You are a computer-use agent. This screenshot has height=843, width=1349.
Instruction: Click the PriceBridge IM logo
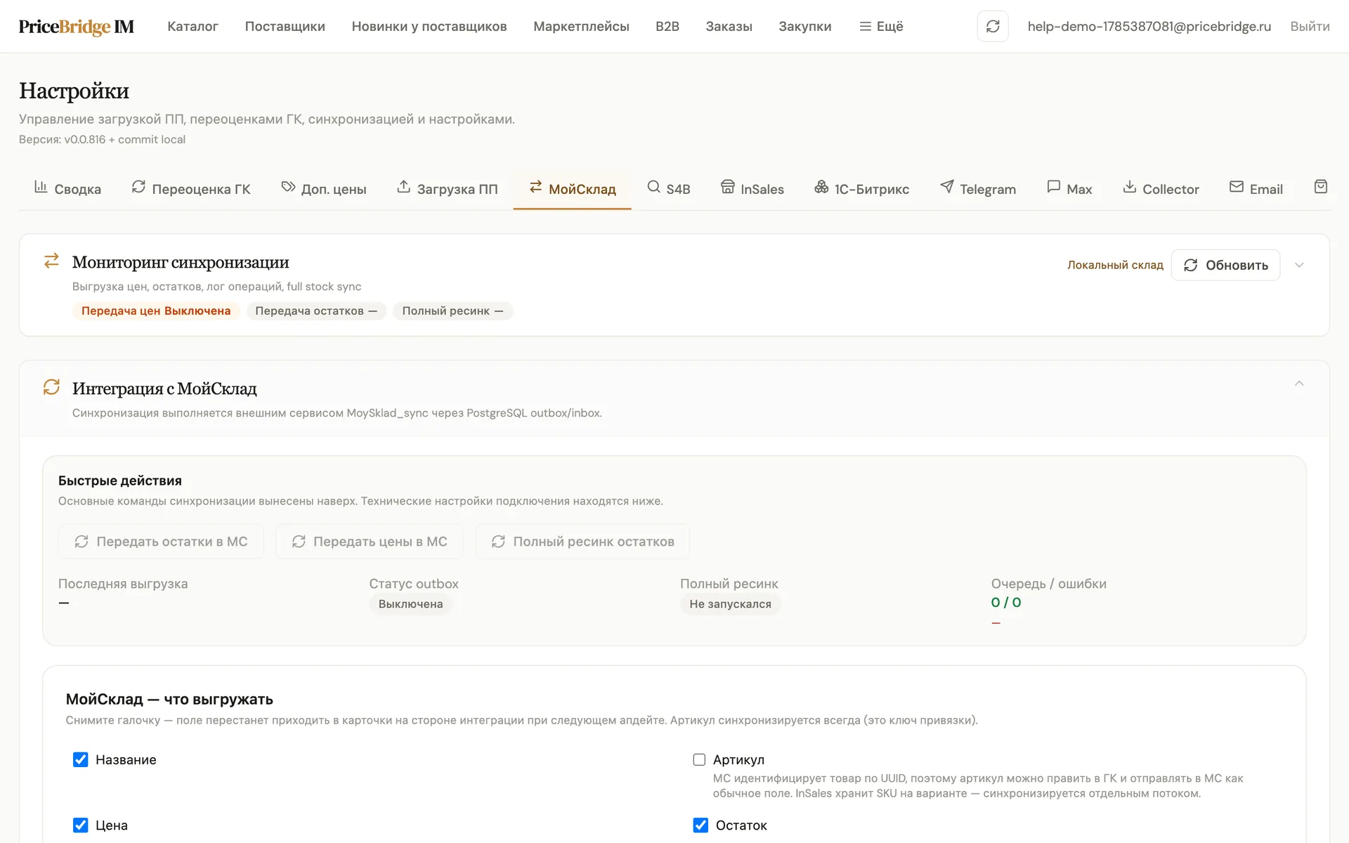[76, 27]
